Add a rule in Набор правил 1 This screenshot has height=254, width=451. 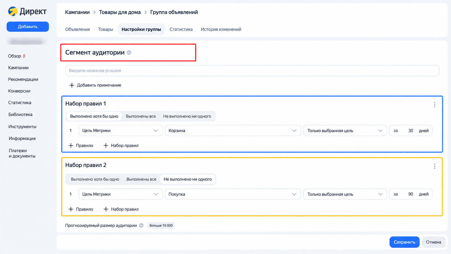point(81,145)
